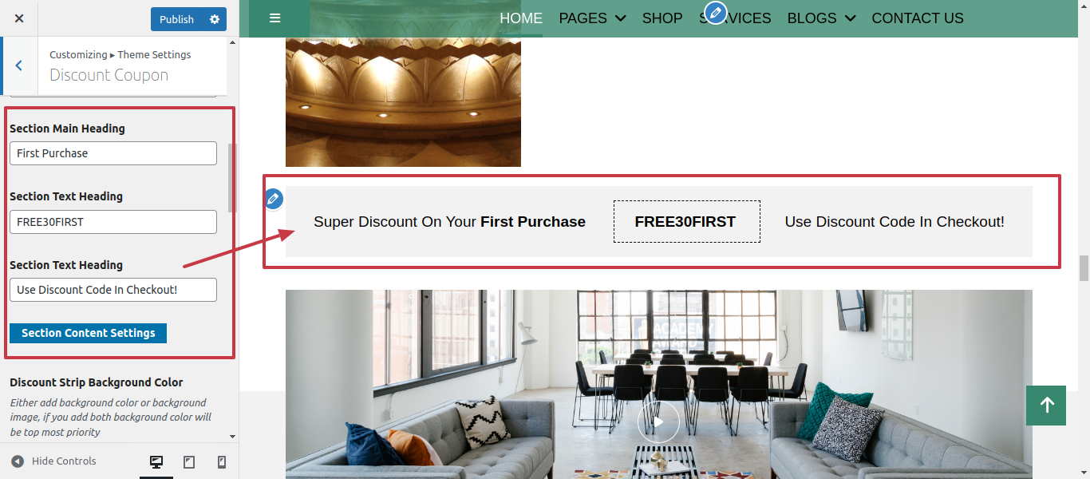This screenshot has width=1090, height=479.
Task: Expand the BLOGS dropdown menu
Action: coord(821,18)
